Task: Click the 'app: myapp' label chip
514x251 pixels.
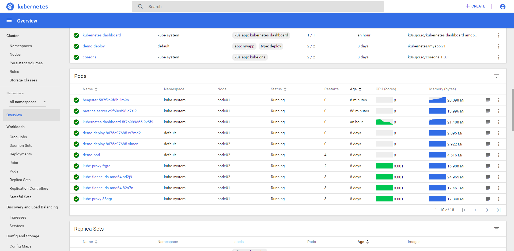Action: pos(244,46)
